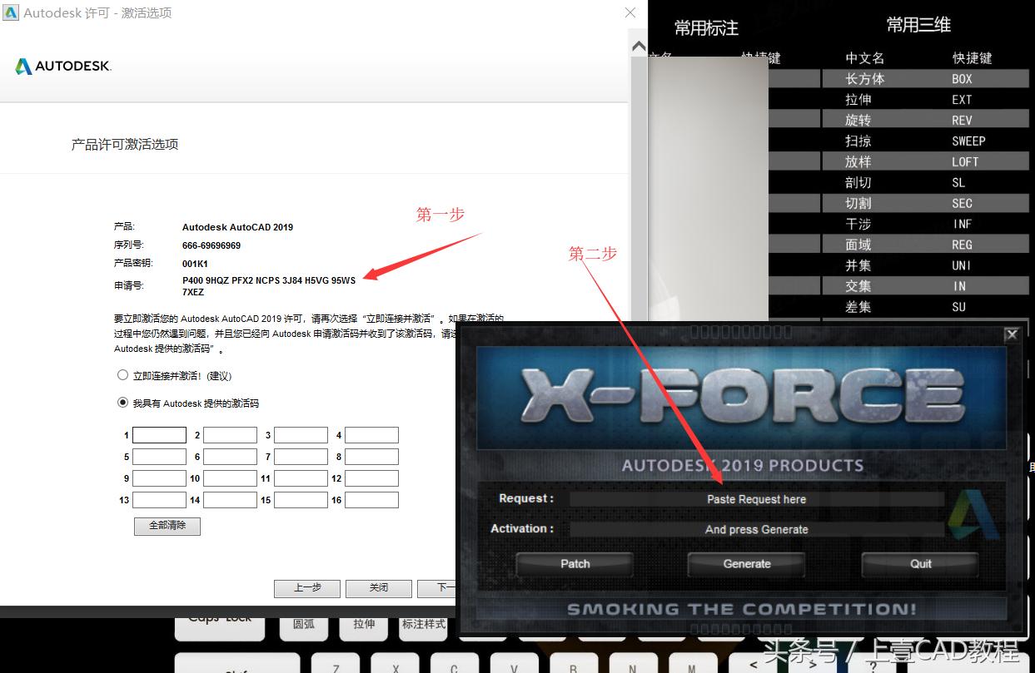Click activation code input field 4
The image size is (1035, 673).
(372, 435)
